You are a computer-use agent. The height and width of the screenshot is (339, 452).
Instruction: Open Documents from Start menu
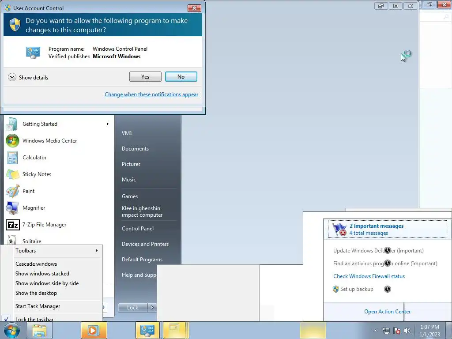pos(135,149)
